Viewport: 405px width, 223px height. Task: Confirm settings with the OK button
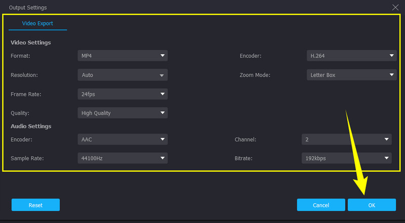pyautogui.click(x=372, y=205)
